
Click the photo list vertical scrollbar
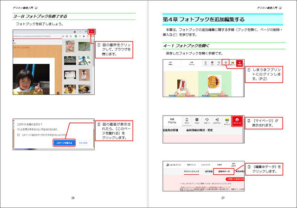(x=93, y=54)
